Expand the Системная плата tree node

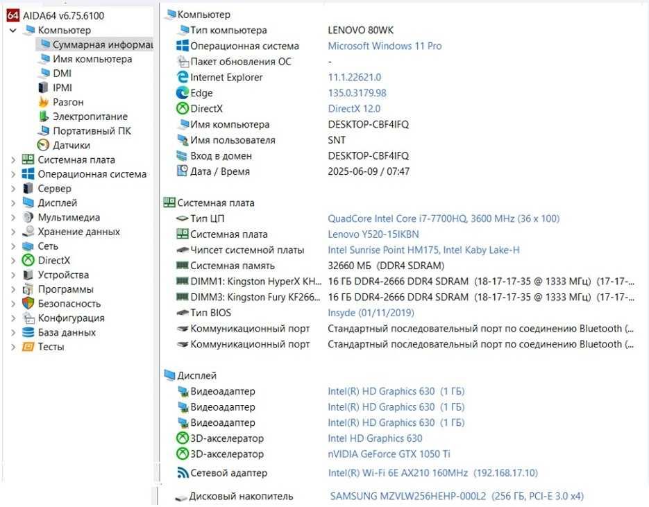(12, 160)
